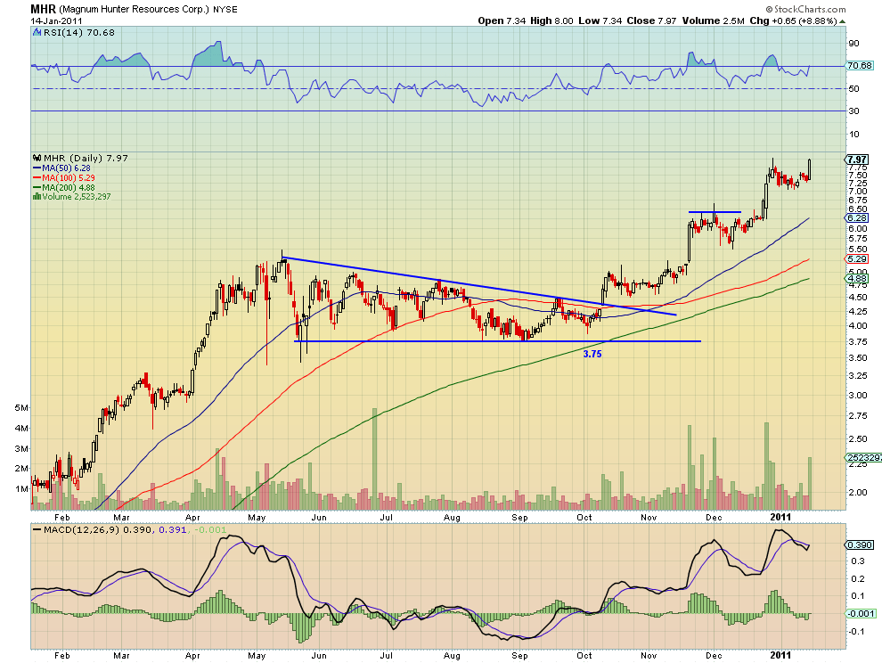Click the 90 level on RSI axis
The height and width of the screenshot is (663, 882).
(853, 44)
